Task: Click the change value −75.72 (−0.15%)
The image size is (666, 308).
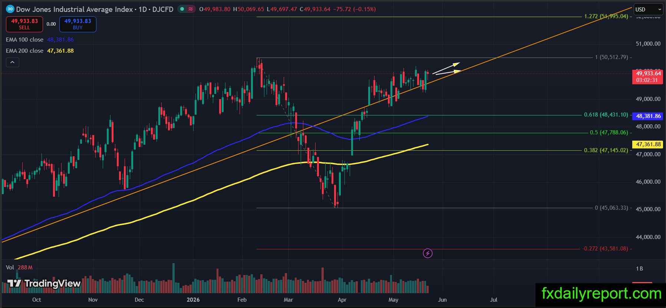Action: (355, 9)
